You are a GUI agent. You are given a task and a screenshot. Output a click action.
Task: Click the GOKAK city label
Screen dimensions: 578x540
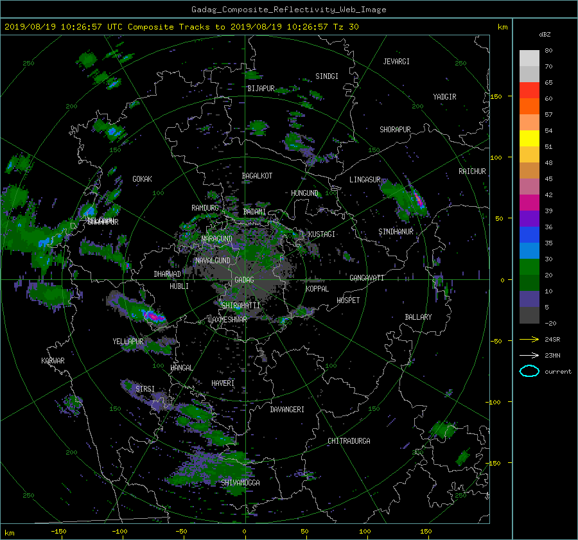click(x=142, y=179)
